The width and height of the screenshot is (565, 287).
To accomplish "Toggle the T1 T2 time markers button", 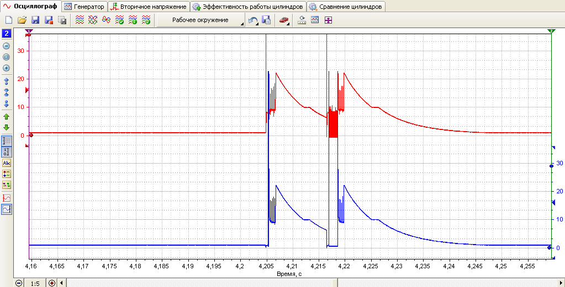I will click(x=7, y=185).
